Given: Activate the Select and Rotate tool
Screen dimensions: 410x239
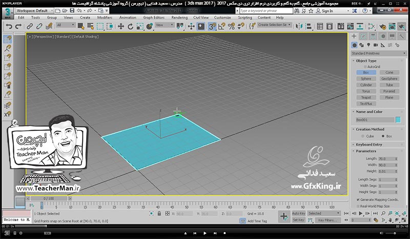Looking at the screenshot, I should pos(130,26).
